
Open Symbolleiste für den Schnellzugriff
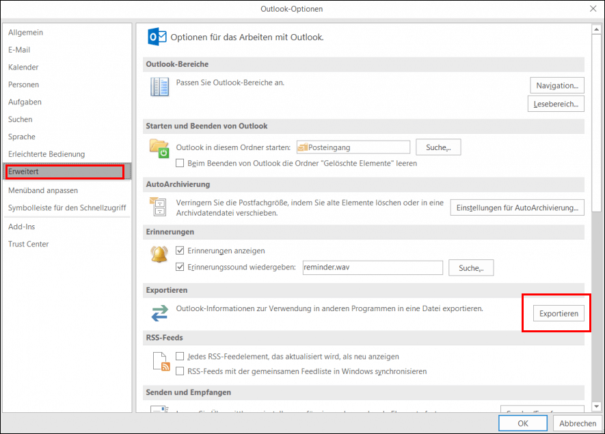pos(67,207)
